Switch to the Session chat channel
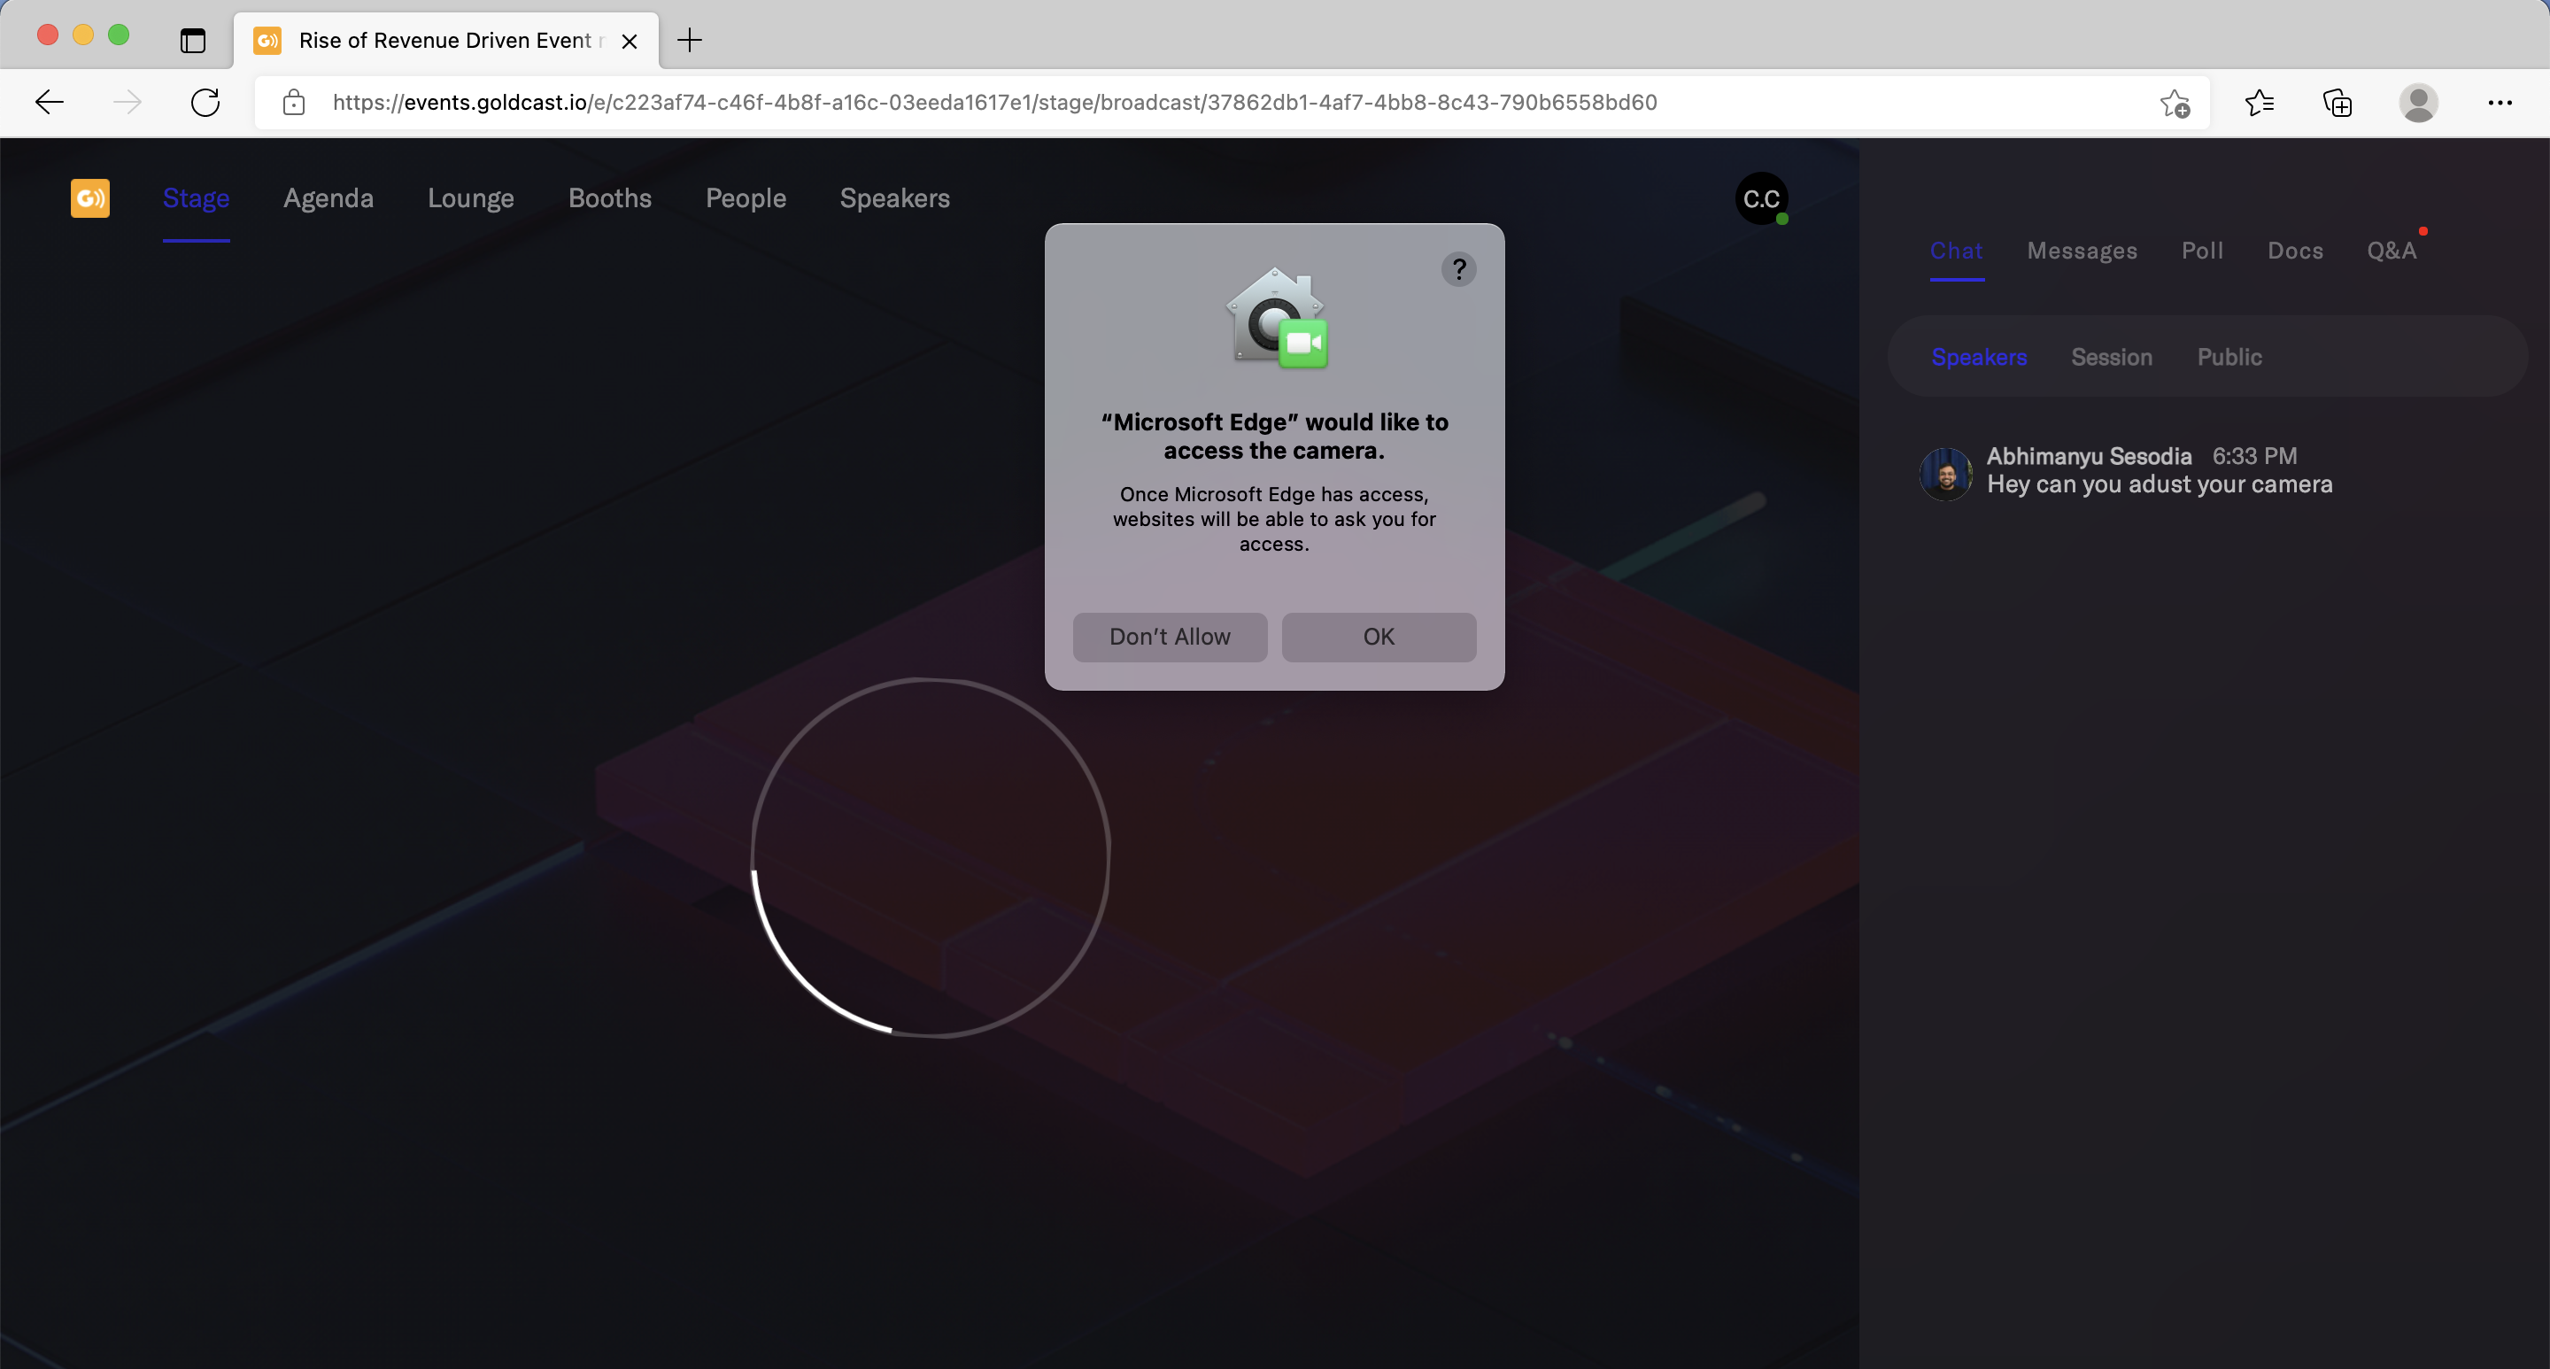 tap(2112, 358)
